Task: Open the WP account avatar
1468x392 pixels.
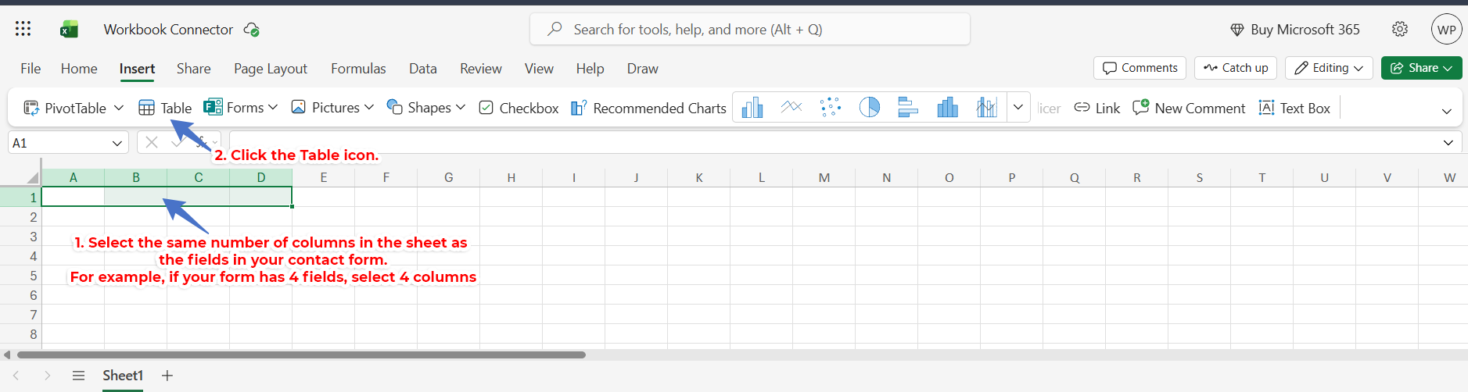Action: point(1446,30)
